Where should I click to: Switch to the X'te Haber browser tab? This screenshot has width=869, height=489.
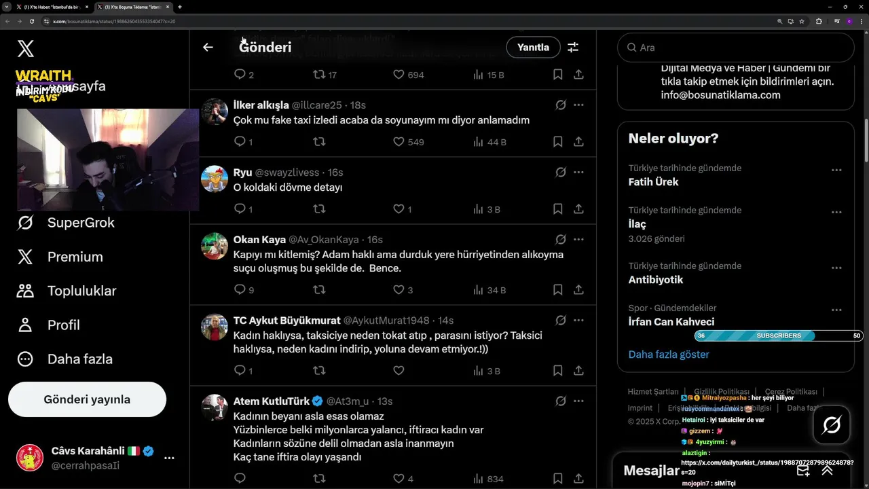pos(52,7)
